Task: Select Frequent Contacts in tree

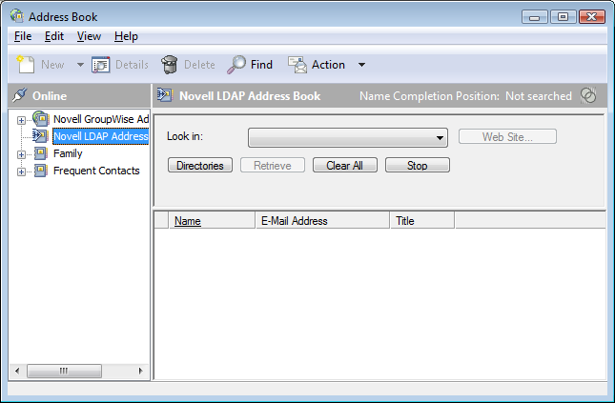Action: 96,171
